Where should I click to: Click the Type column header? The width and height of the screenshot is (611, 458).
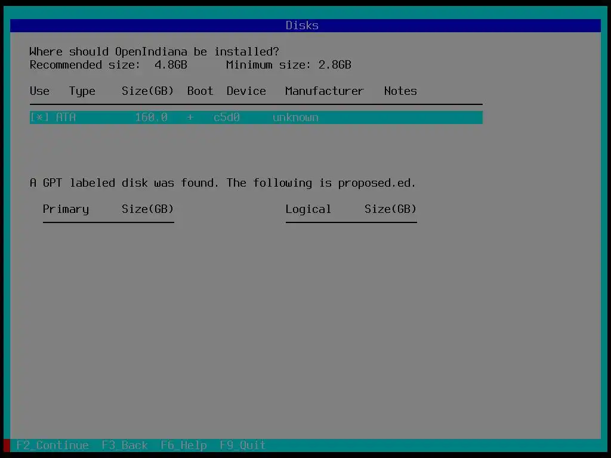(x=82, y=91)
